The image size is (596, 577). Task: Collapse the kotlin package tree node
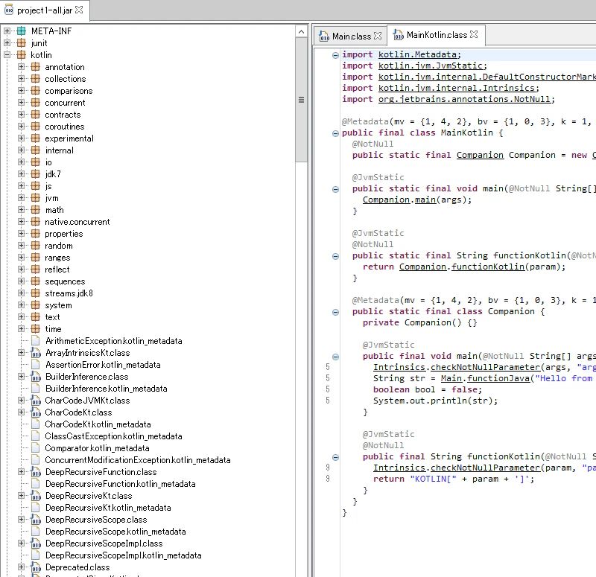click(x=7, y=54)
